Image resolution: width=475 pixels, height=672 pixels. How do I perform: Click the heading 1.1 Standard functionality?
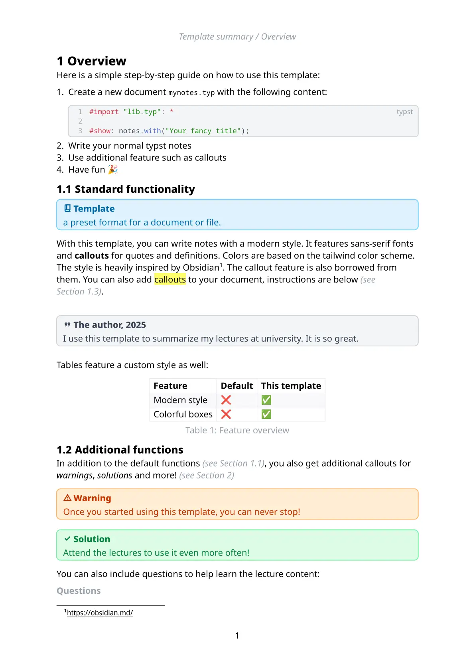click(126, 189)
